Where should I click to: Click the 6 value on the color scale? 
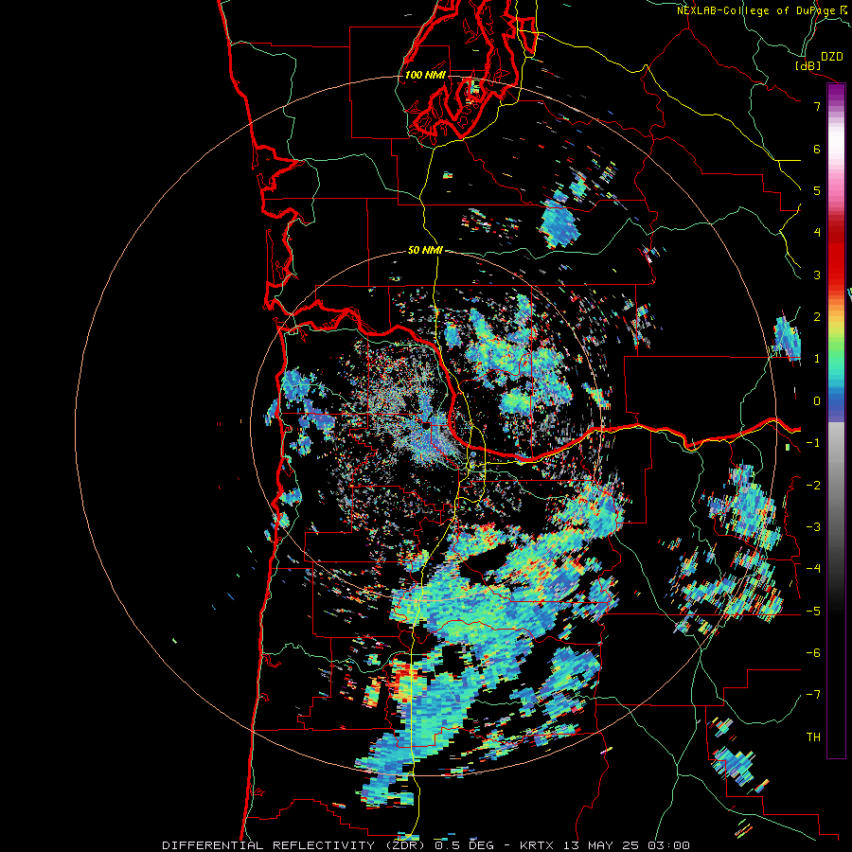point(817,149)
